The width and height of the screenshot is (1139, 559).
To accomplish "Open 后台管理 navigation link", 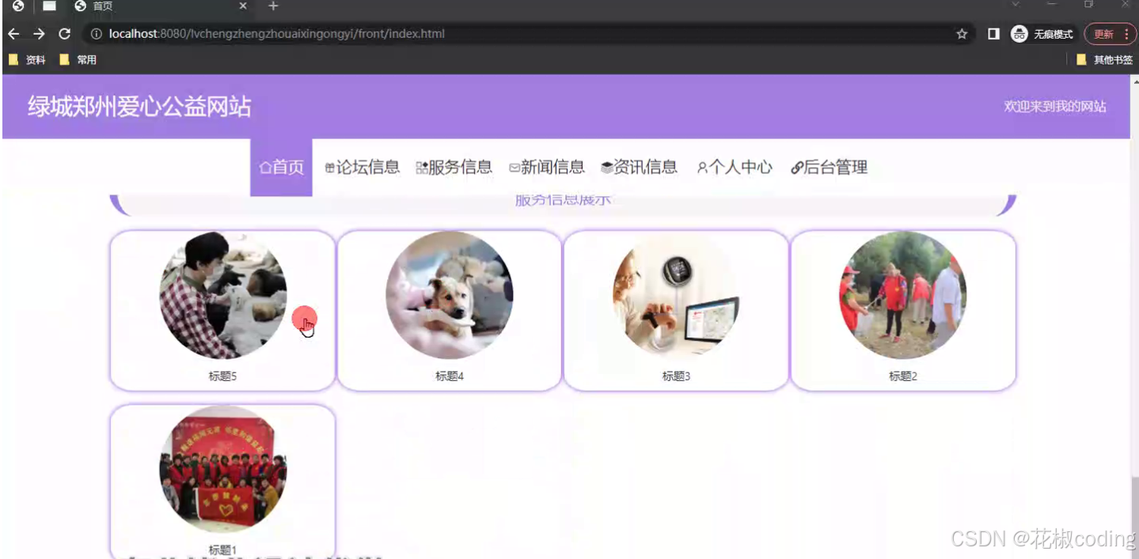I will click(829, 167).
